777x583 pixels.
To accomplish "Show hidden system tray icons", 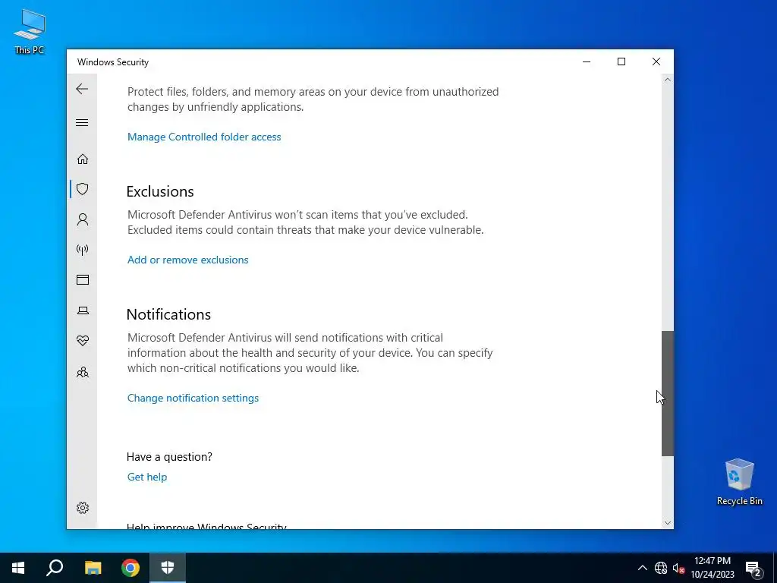I will (x=642, y=568).
